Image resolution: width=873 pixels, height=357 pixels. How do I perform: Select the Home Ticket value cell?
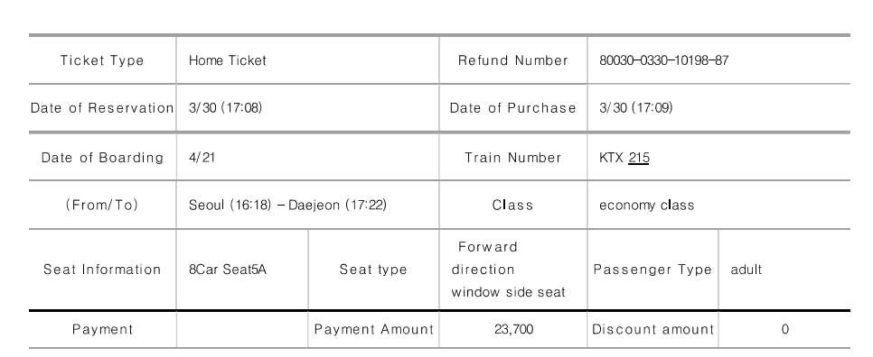tap(307, 60)
